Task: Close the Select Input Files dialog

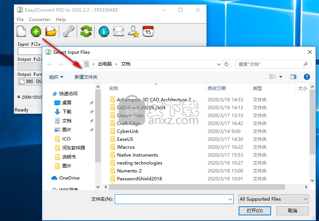Action: (x=310, y=52)
